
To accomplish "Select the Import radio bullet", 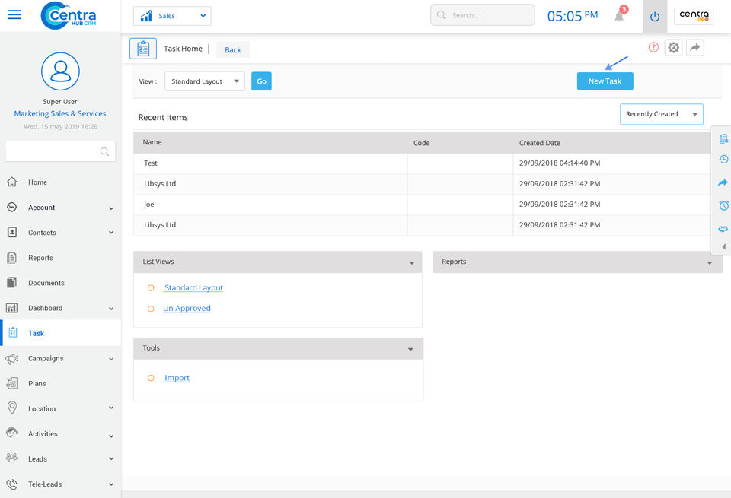I will click(151, 378).
